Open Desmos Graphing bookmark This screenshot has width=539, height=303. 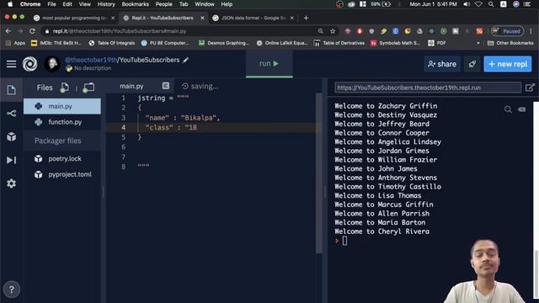[x=224, y=43]
